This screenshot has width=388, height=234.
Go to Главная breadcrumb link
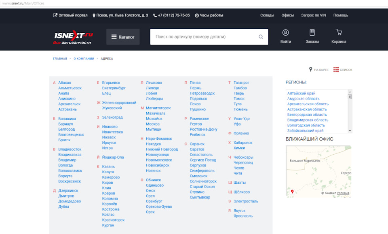click(x=60, y=59)
